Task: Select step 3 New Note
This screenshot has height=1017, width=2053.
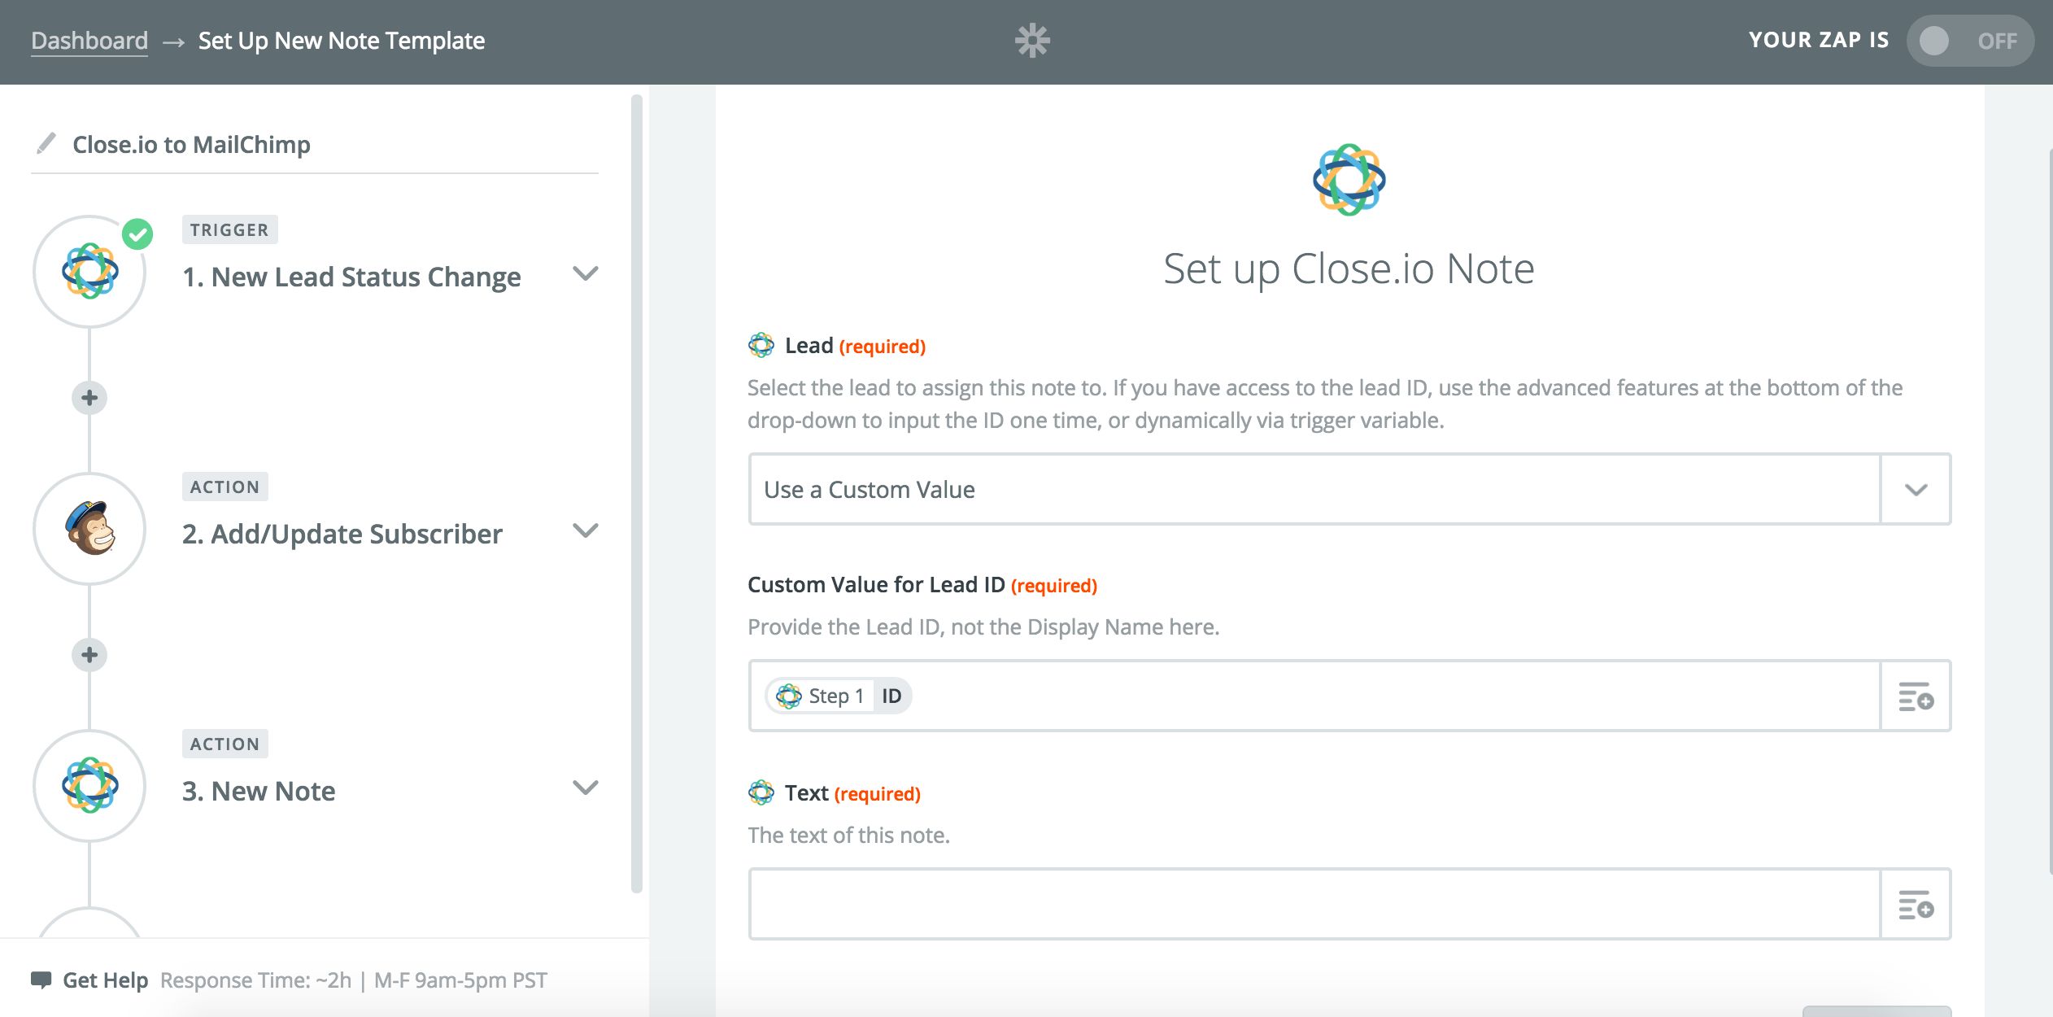Action: click(259, 791)
